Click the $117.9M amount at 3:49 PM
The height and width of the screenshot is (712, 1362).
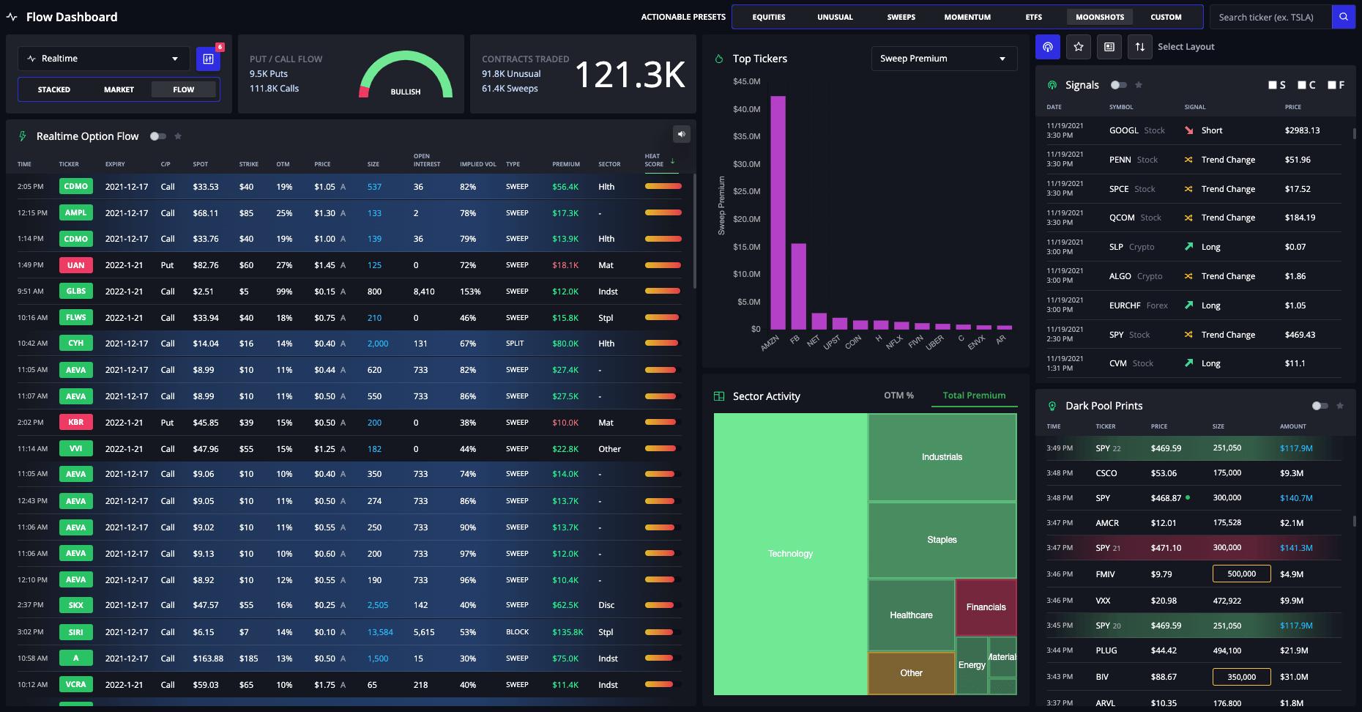1296,448
